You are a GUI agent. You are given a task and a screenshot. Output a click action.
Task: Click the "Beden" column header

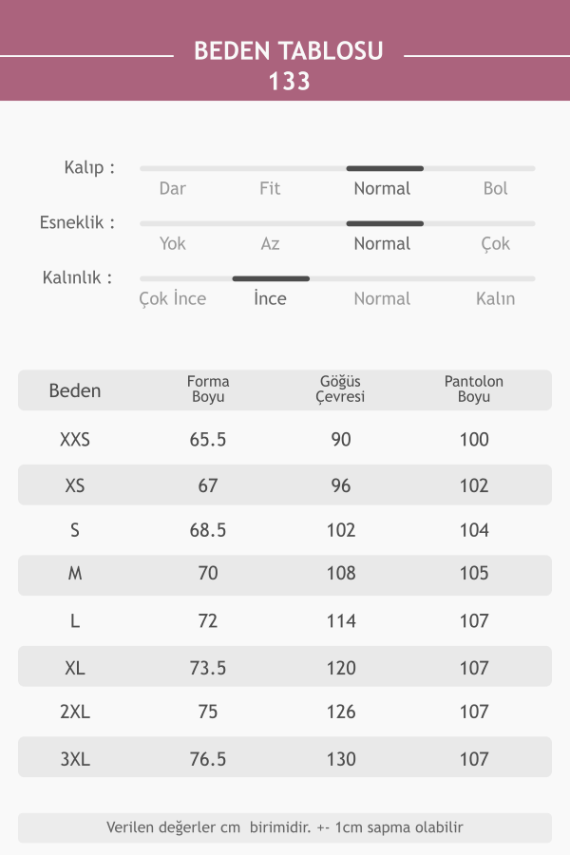tap(75, 390)
